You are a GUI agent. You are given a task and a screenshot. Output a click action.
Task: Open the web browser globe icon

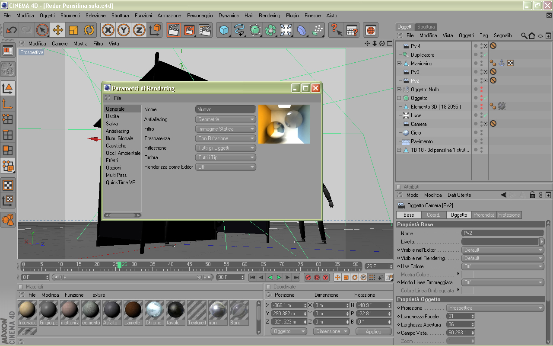click(x=370, y=30)
